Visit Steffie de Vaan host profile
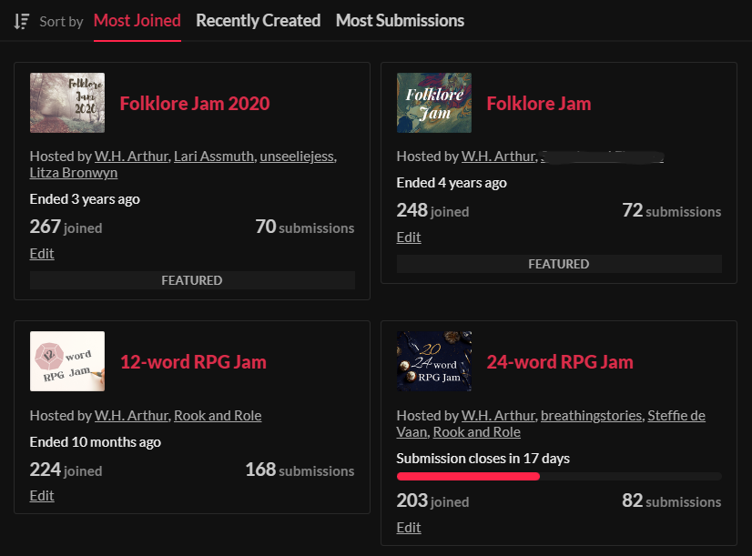 point(676,416)
